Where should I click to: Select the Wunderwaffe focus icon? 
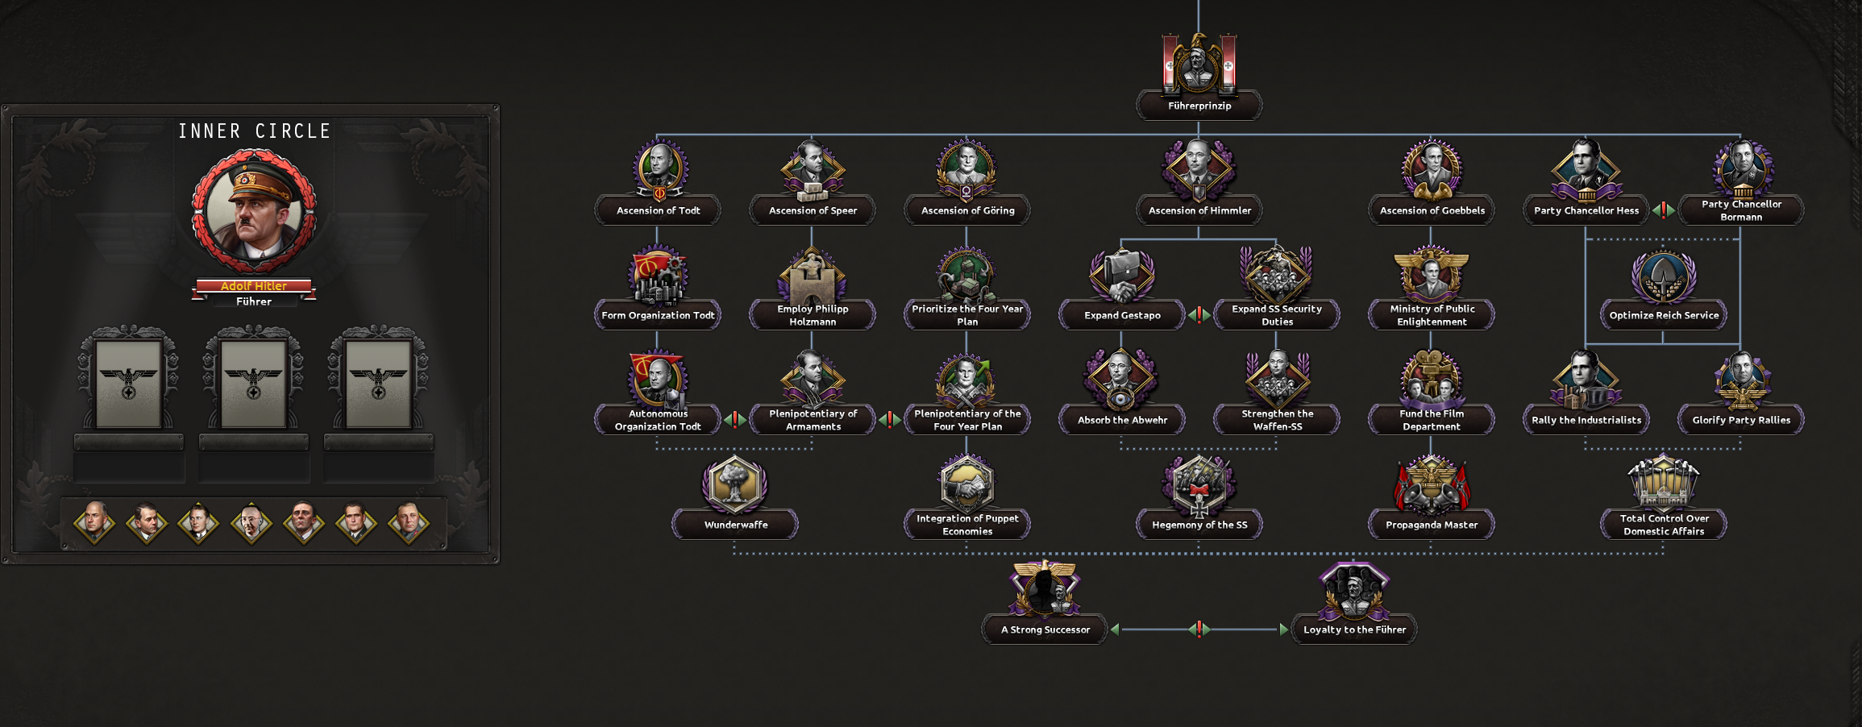[734, 485]
